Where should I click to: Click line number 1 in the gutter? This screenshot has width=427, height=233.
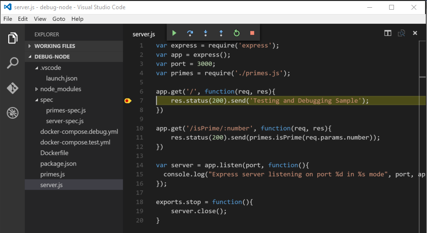pyautogui.click(x=141, y=46)
